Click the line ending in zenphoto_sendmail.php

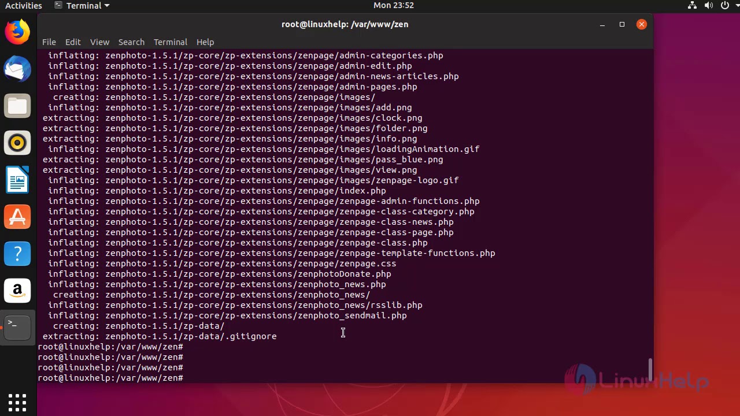[227, 315]
